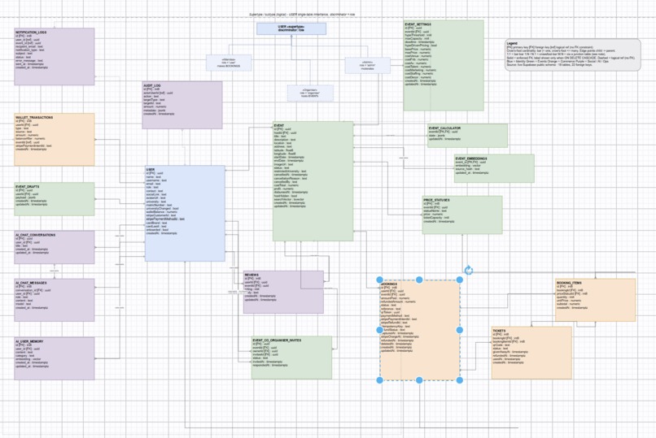Screen dimensions: 656x438
Task: Click the bottom-left resize handle of BOOKINGS
Action: 379,380
